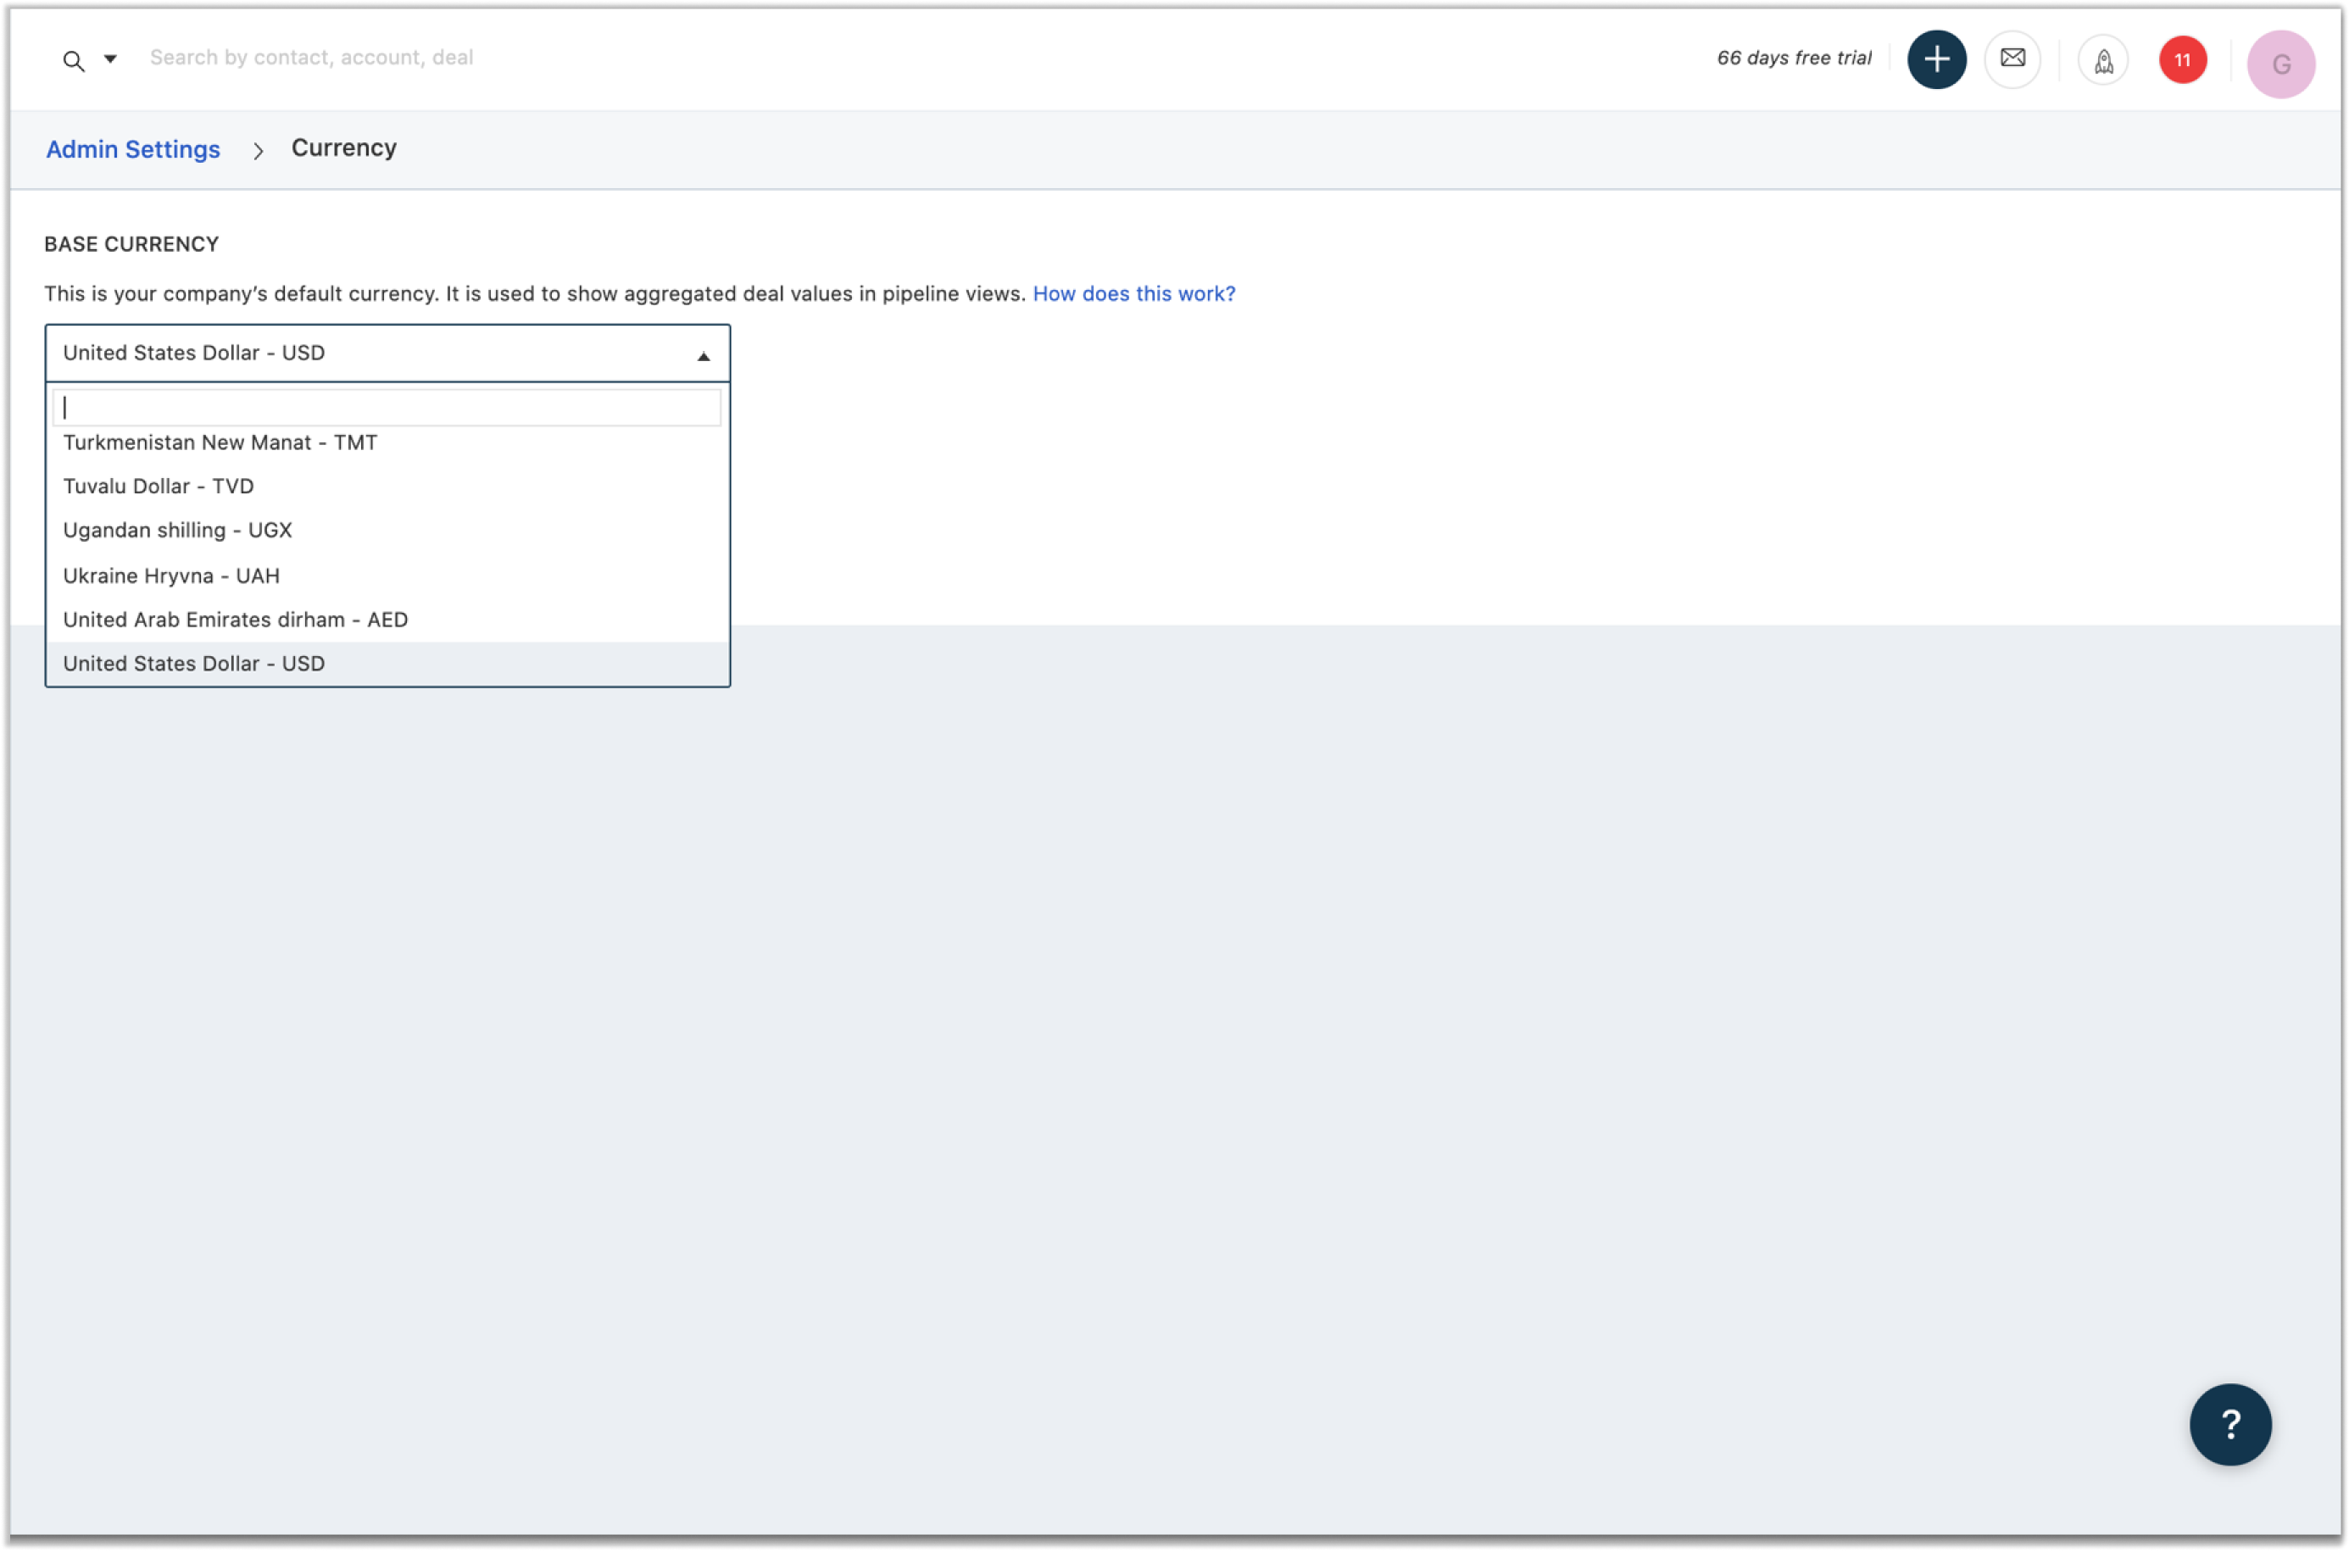Select Tuvalu Dollar - TVD option
The image size is (2349, 1552).
tap(159, 486)
